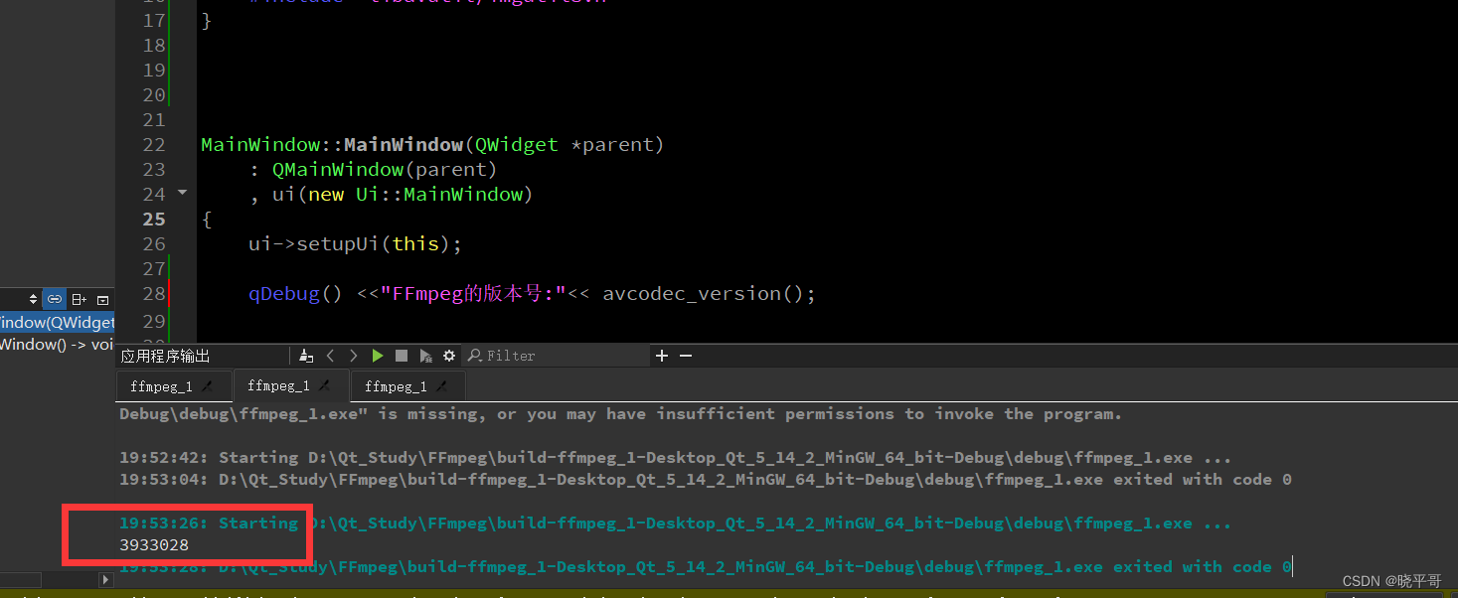Split the sidebar view
The height and width of the screenshot is (598, 1458).
(80, 299)
